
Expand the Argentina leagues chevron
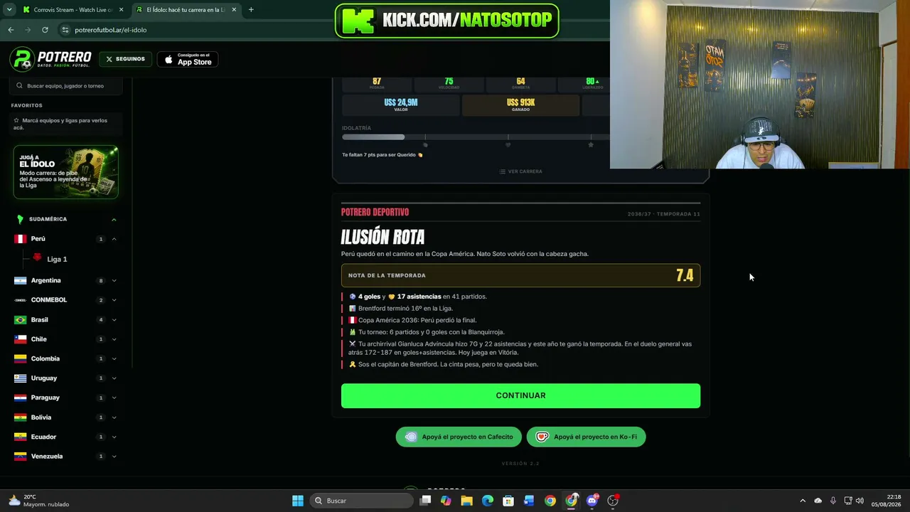pos(114,281)
